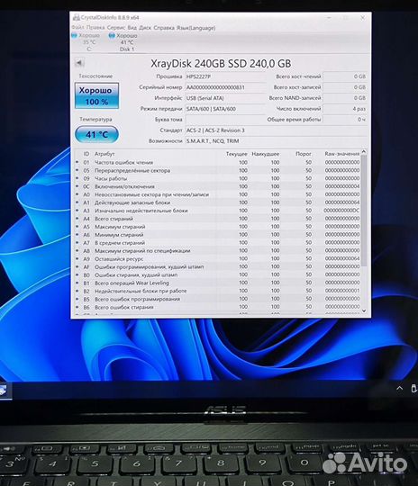Click the Атрибут column header
This screenshot has height=486, width=418.
(104, 154)
